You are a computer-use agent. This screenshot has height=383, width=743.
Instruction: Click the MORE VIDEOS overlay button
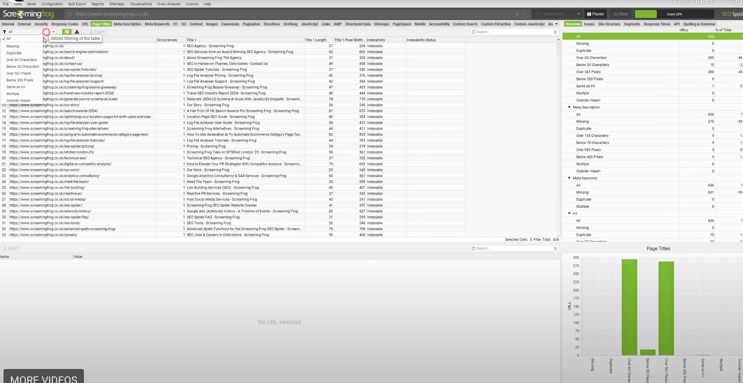tap(44, 377)
